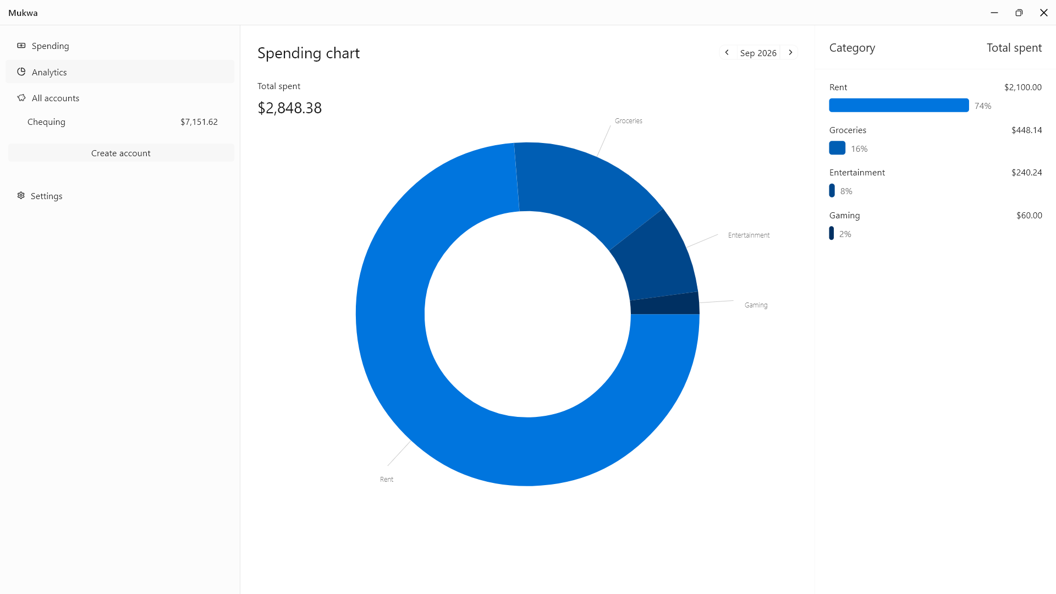Click the Entertainment chart label

[749, 235]
